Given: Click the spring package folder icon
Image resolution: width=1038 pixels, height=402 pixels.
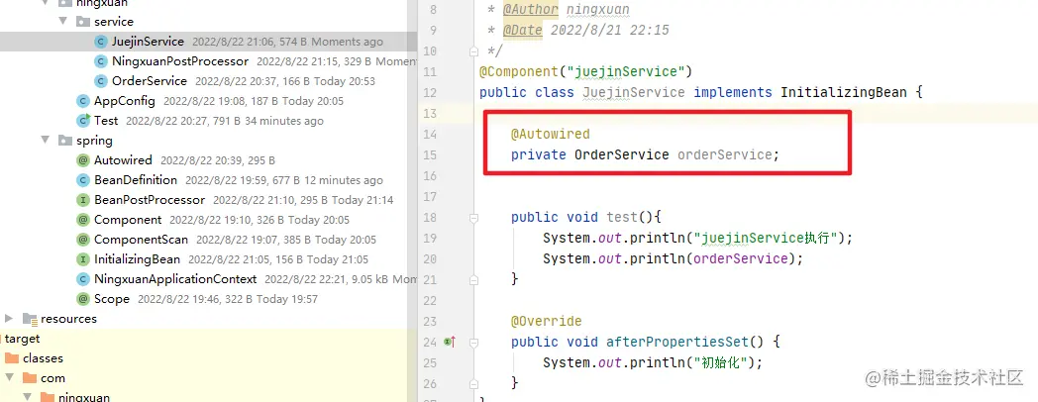Looking at the screenshot, I should (x=65, y=141).
